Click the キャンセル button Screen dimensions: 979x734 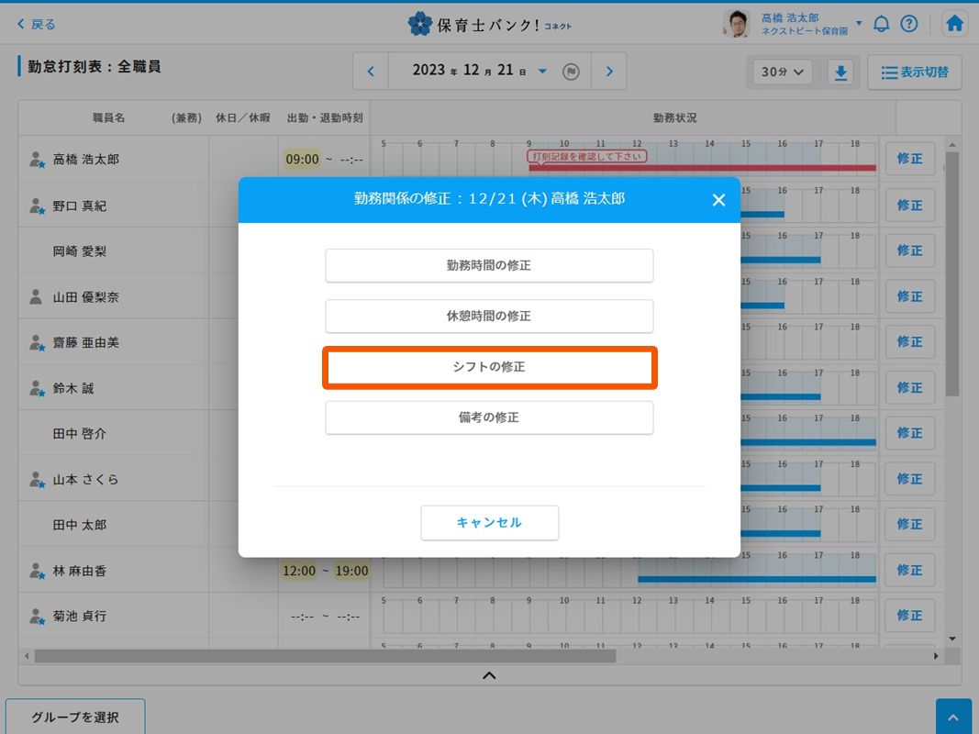point(489,523)
